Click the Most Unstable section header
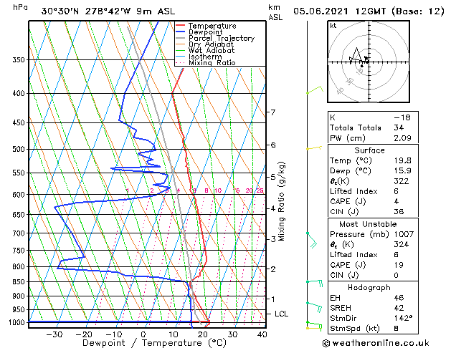Viewport: 451px width, 348px height. 368,224
